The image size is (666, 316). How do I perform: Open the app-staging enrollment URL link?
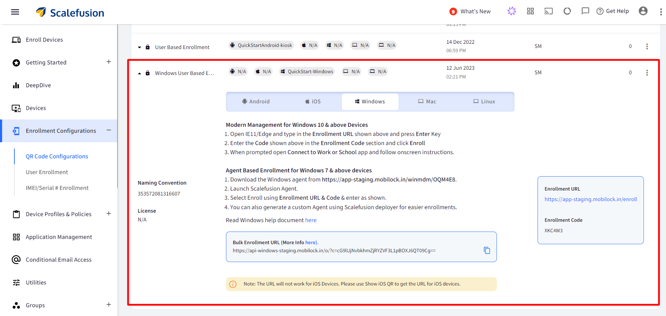click(591, 199)
